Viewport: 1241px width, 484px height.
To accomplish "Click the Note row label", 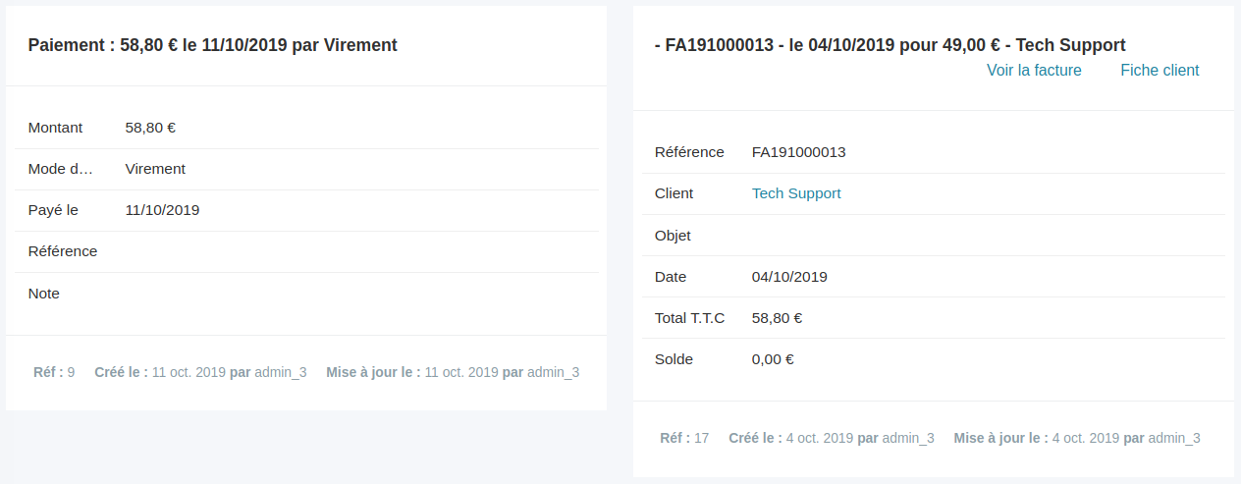I will tap(44, 294).
